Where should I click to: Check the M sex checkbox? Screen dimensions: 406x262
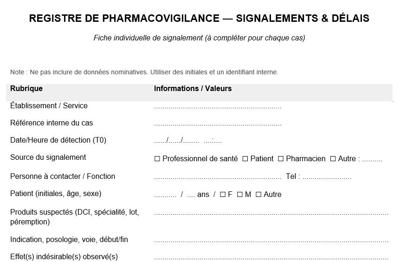240,195
